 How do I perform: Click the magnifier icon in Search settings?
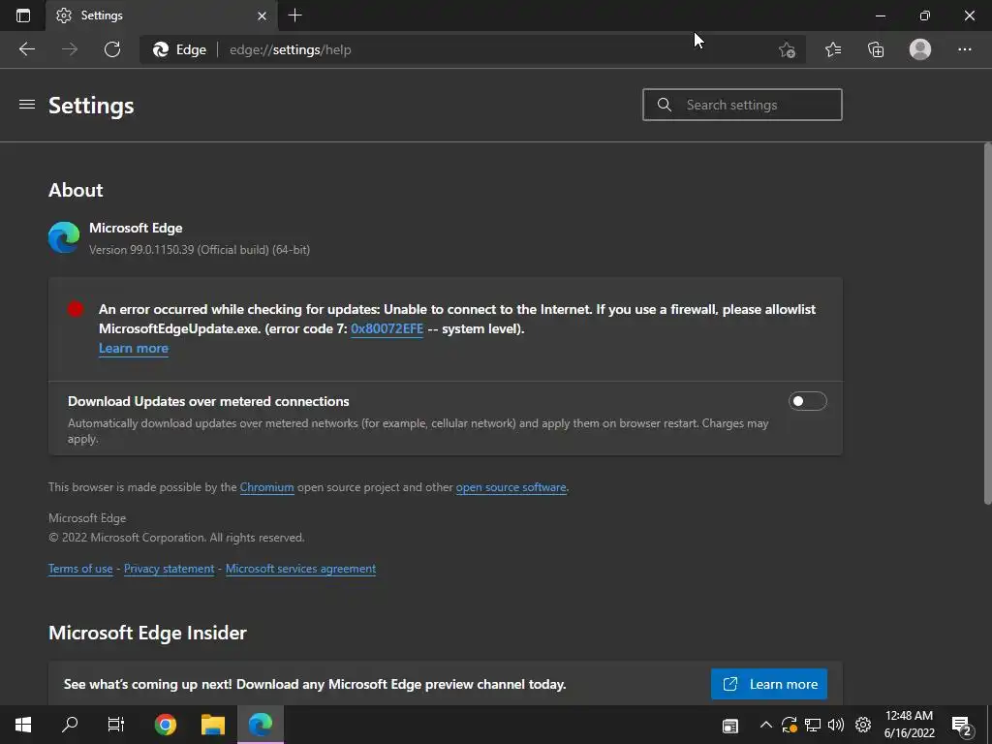[664, 105]
